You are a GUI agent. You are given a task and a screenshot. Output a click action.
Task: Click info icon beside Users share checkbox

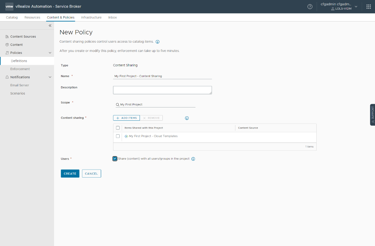[x=193, y=159]
